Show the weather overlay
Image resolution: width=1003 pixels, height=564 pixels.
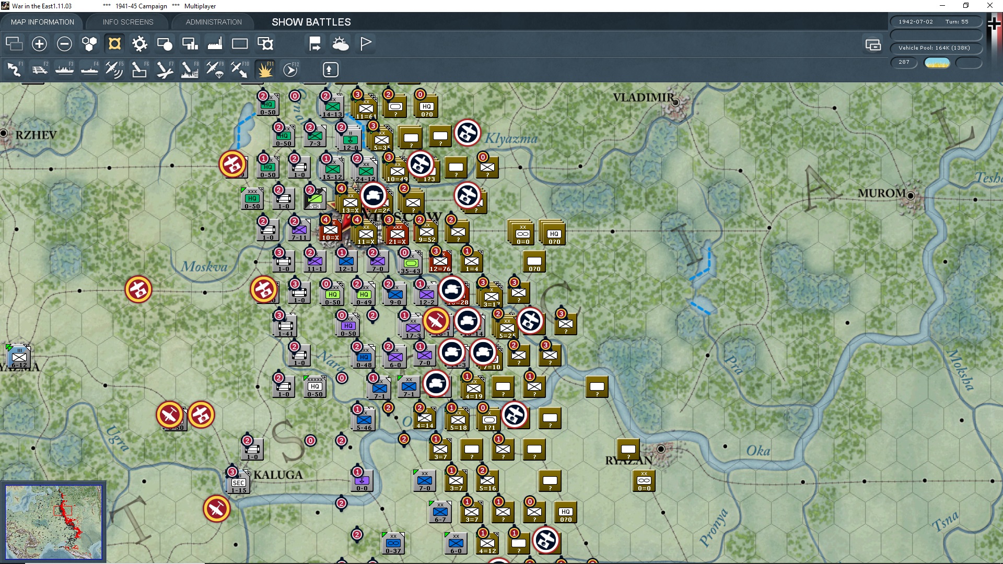[x=340, y=43]
